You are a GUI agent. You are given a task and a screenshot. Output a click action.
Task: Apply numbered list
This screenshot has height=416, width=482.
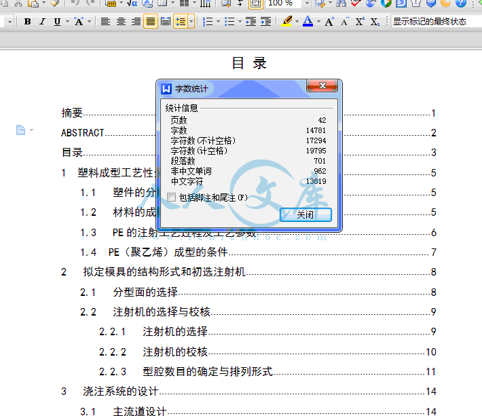[208, 22]
